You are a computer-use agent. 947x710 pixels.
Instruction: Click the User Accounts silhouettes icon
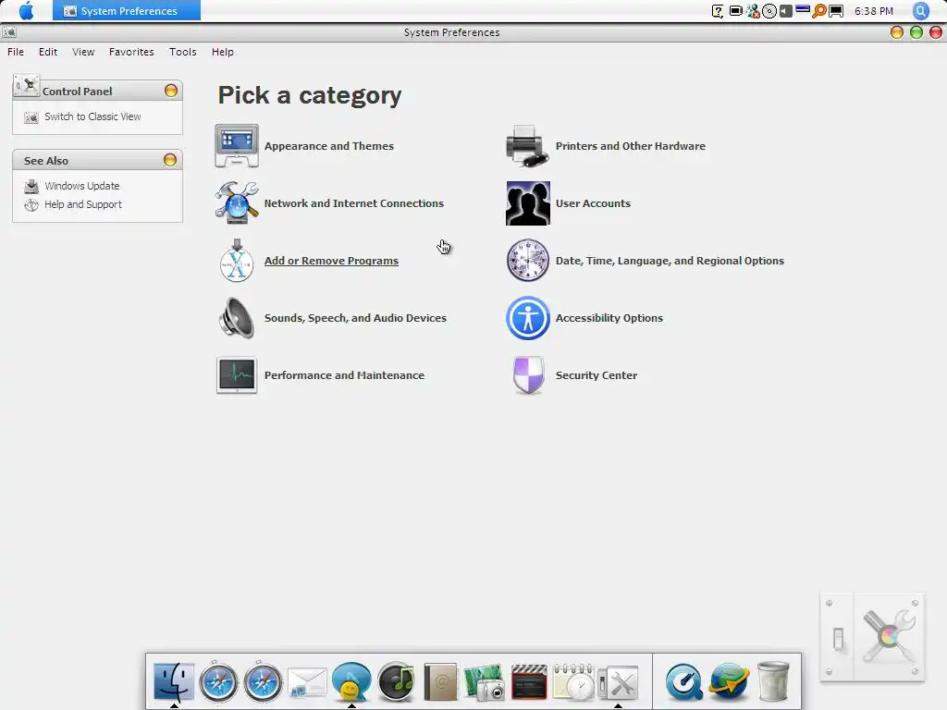(528, 202)
